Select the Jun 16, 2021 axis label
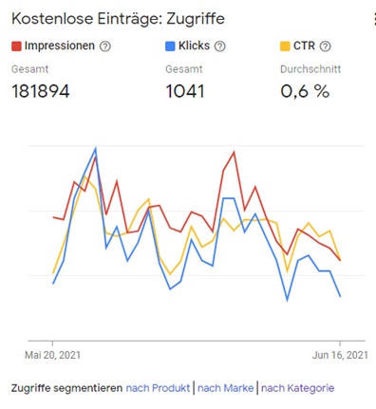Screen dimensions: 376x409 [x=340, y=355]
